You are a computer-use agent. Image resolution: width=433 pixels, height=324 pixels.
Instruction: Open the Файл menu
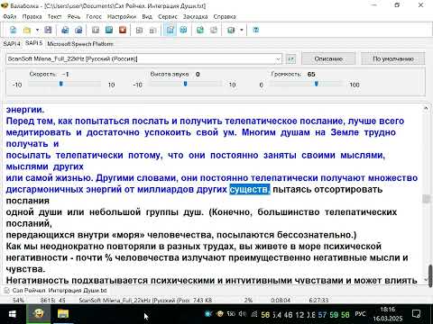click(10, 17)
